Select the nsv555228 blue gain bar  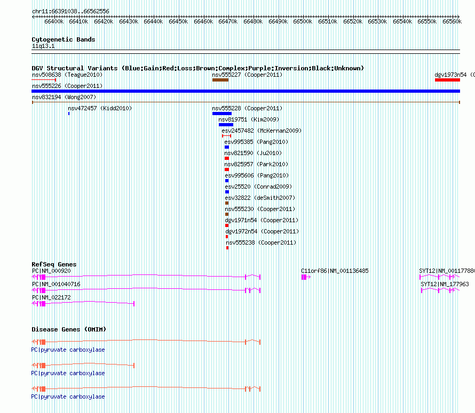tap(221, 114)
